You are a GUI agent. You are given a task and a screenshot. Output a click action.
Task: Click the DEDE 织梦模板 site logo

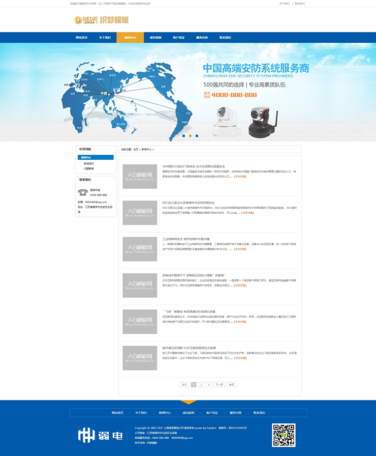pos(102,20)
